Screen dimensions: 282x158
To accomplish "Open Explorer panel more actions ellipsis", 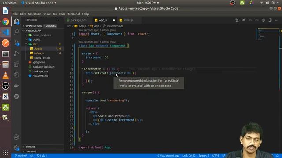I will [59, 20].
